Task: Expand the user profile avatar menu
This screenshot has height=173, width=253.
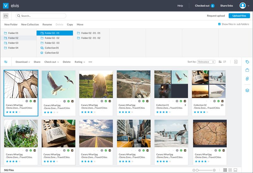Action: click(x=244, y=6)
